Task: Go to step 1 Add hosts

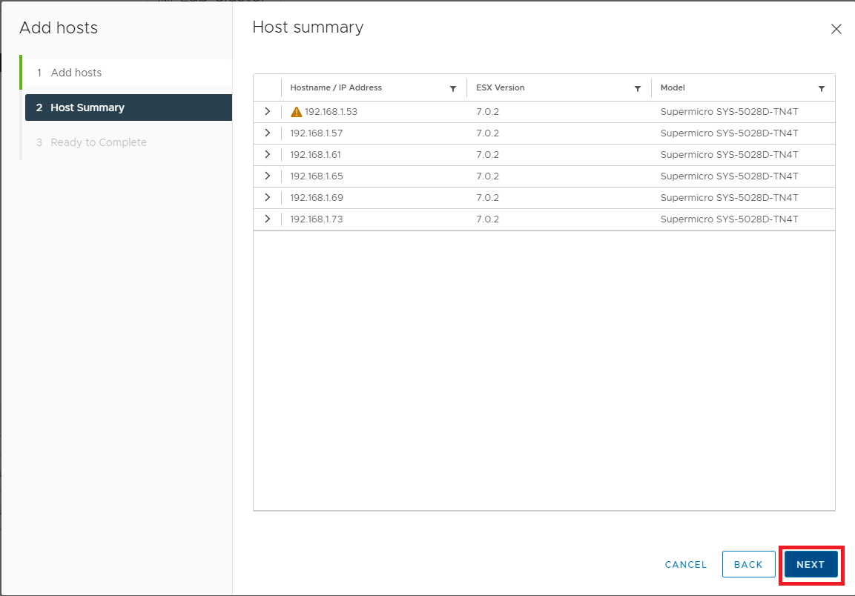Action: [x=76, y=73]
